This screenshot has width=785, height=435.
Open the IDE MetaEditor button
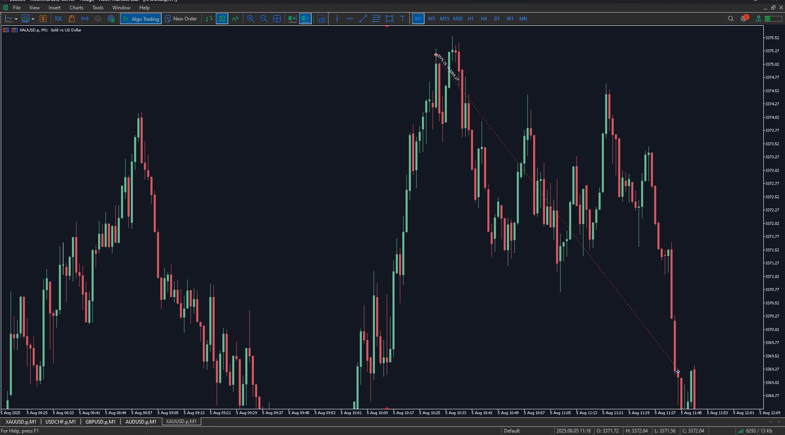coord(58,19)
